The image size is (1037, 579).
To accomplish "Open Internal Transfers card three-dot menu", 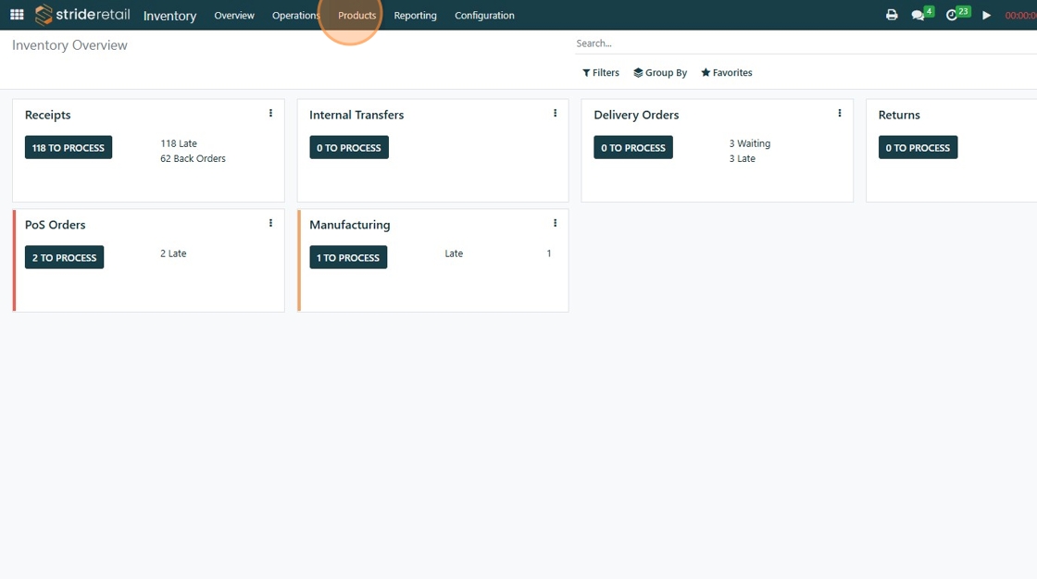I will pos(555,114).
